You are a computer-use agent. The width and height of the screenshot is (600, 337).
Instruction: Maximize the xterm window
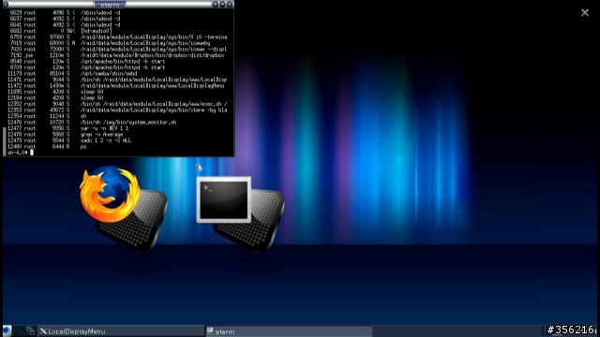tap(222, 5)
